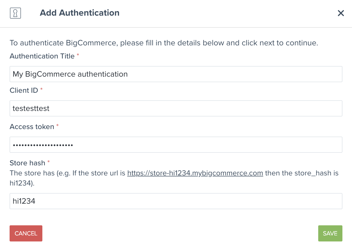Click the 'hi1234' store hash value
This screenshot has width=352, height=247.
[x=24, y=201]
